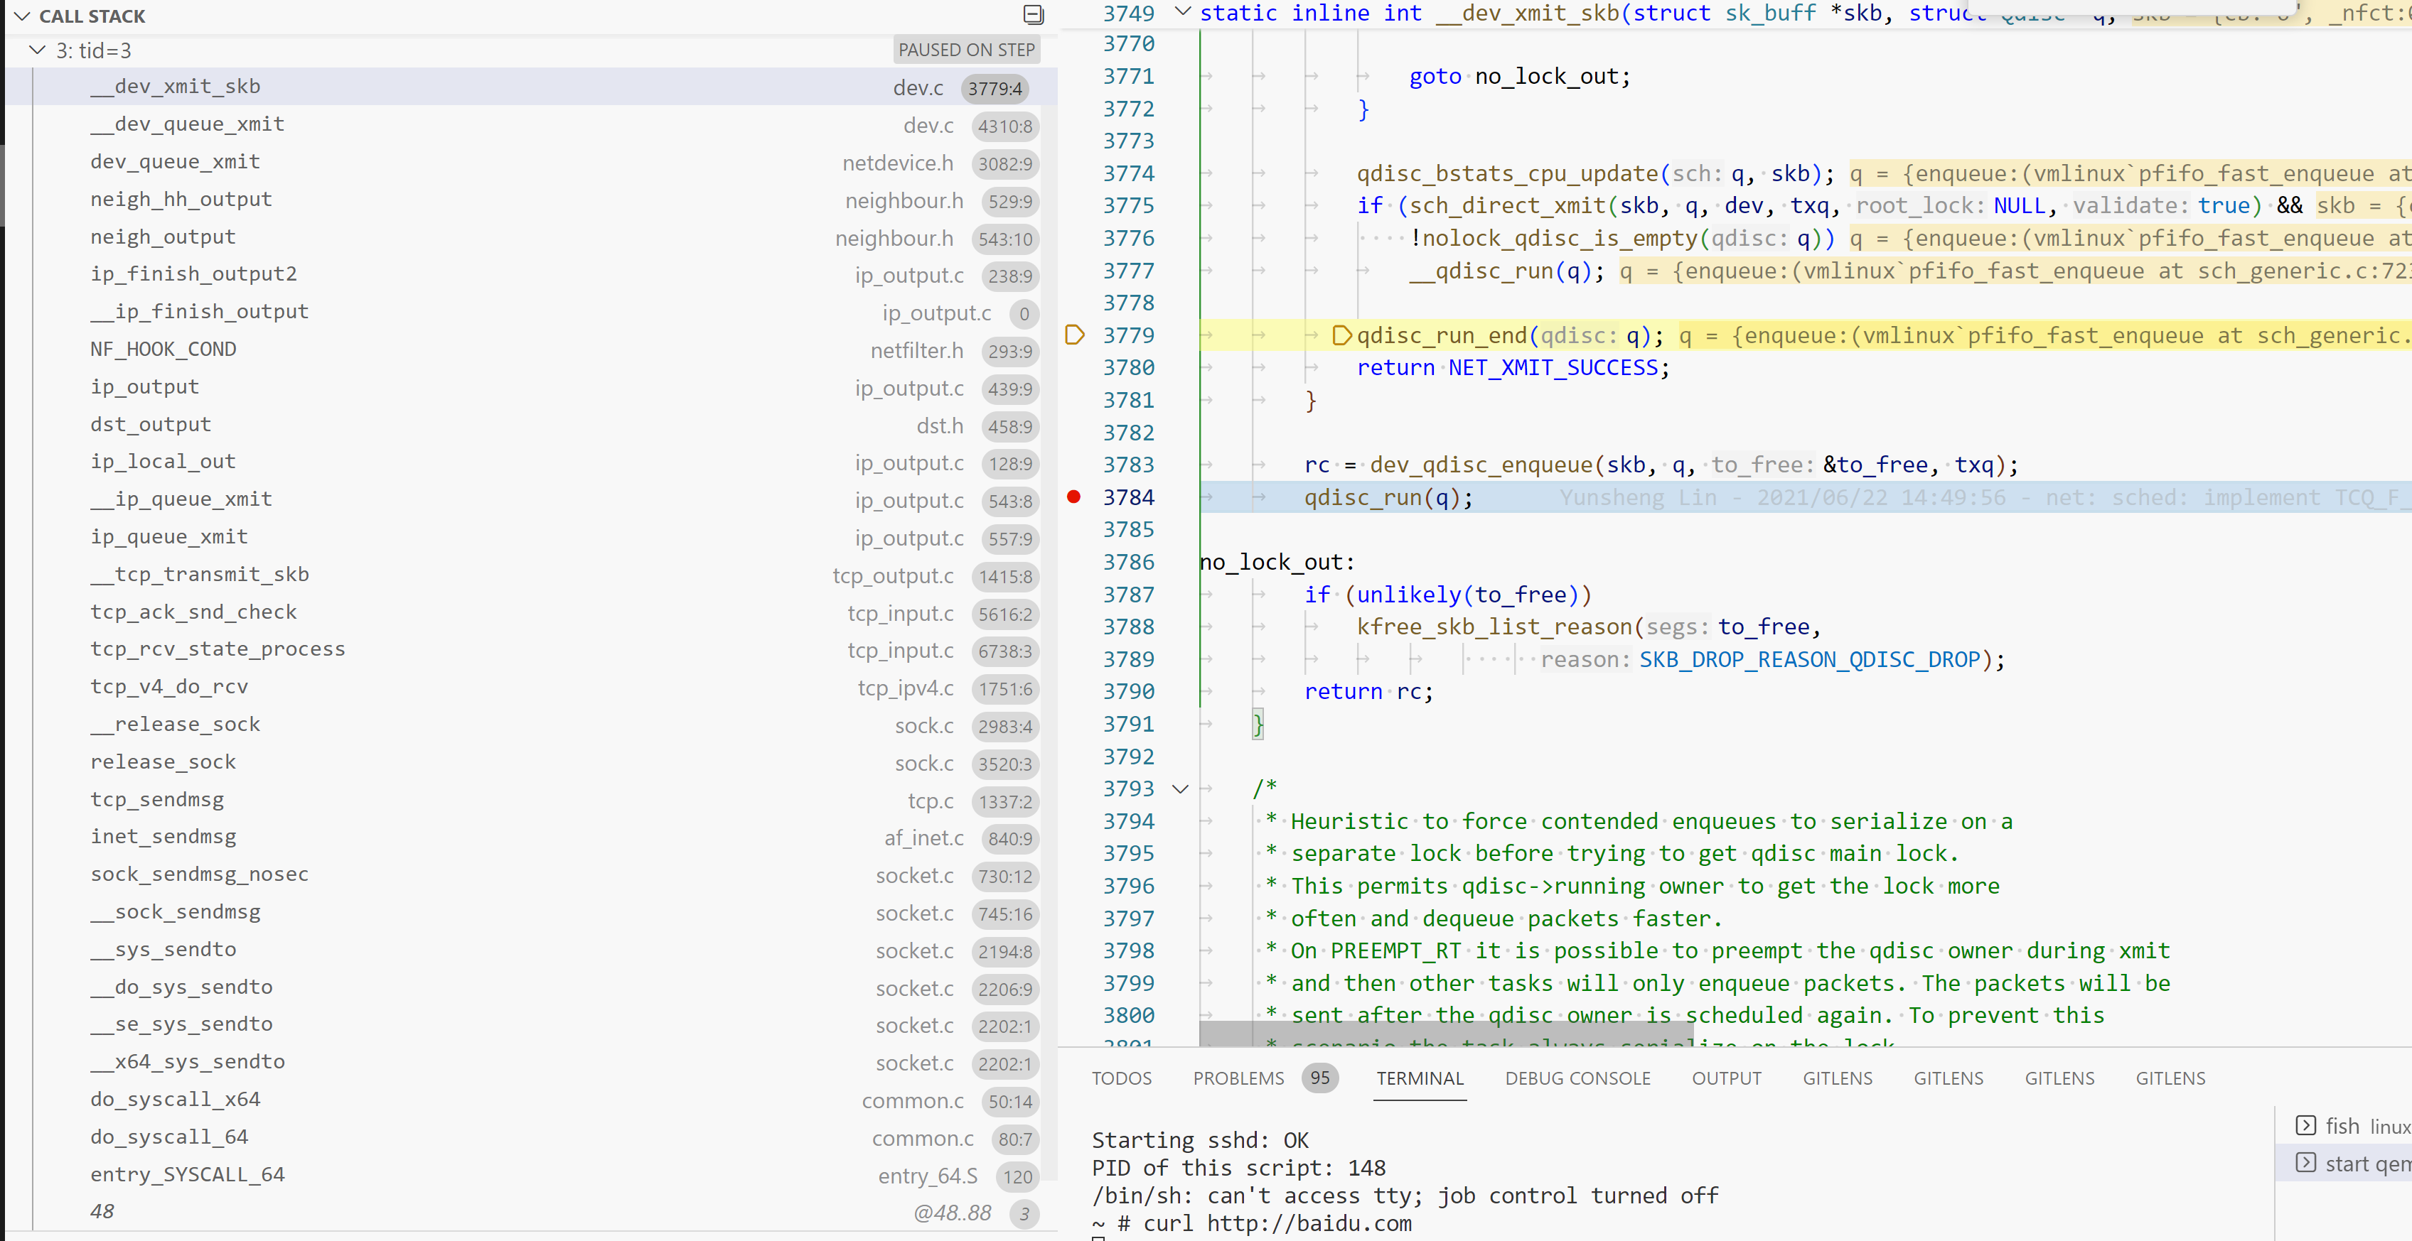The image size is (2412, 1241).
Task: Click the yellow execution pointer glyph at line 3779
Action: click(x=1074, y=335)
